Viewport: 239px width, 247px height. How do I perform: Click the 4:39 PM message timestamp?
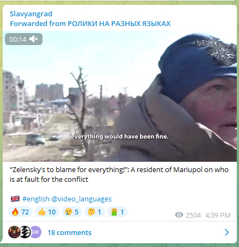point(218,215)
